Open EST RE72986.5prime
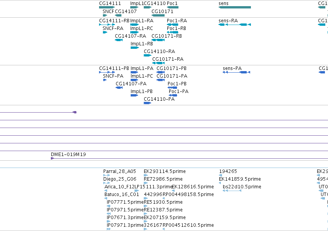This screenshot has height=231, width=328. 146,183
